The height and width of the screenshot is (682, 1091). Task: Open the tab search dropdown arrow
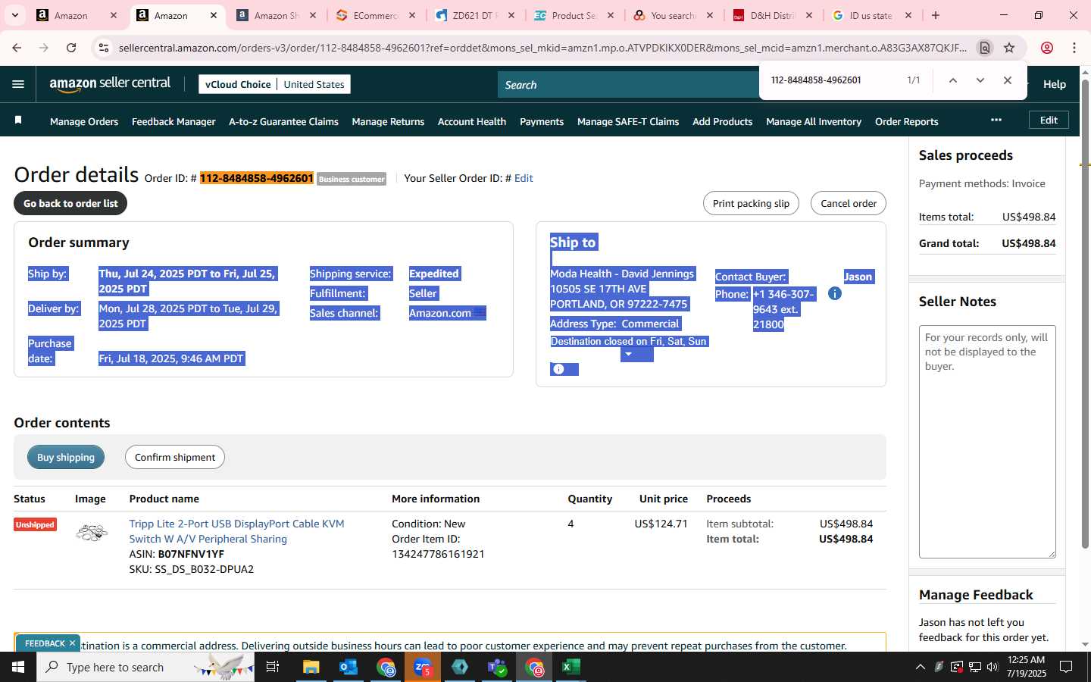click(x=14, y=15)
